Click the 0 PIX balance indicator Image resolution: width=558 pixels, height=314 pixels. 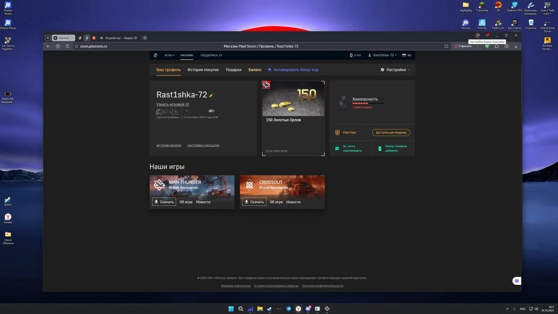(355, 55)
